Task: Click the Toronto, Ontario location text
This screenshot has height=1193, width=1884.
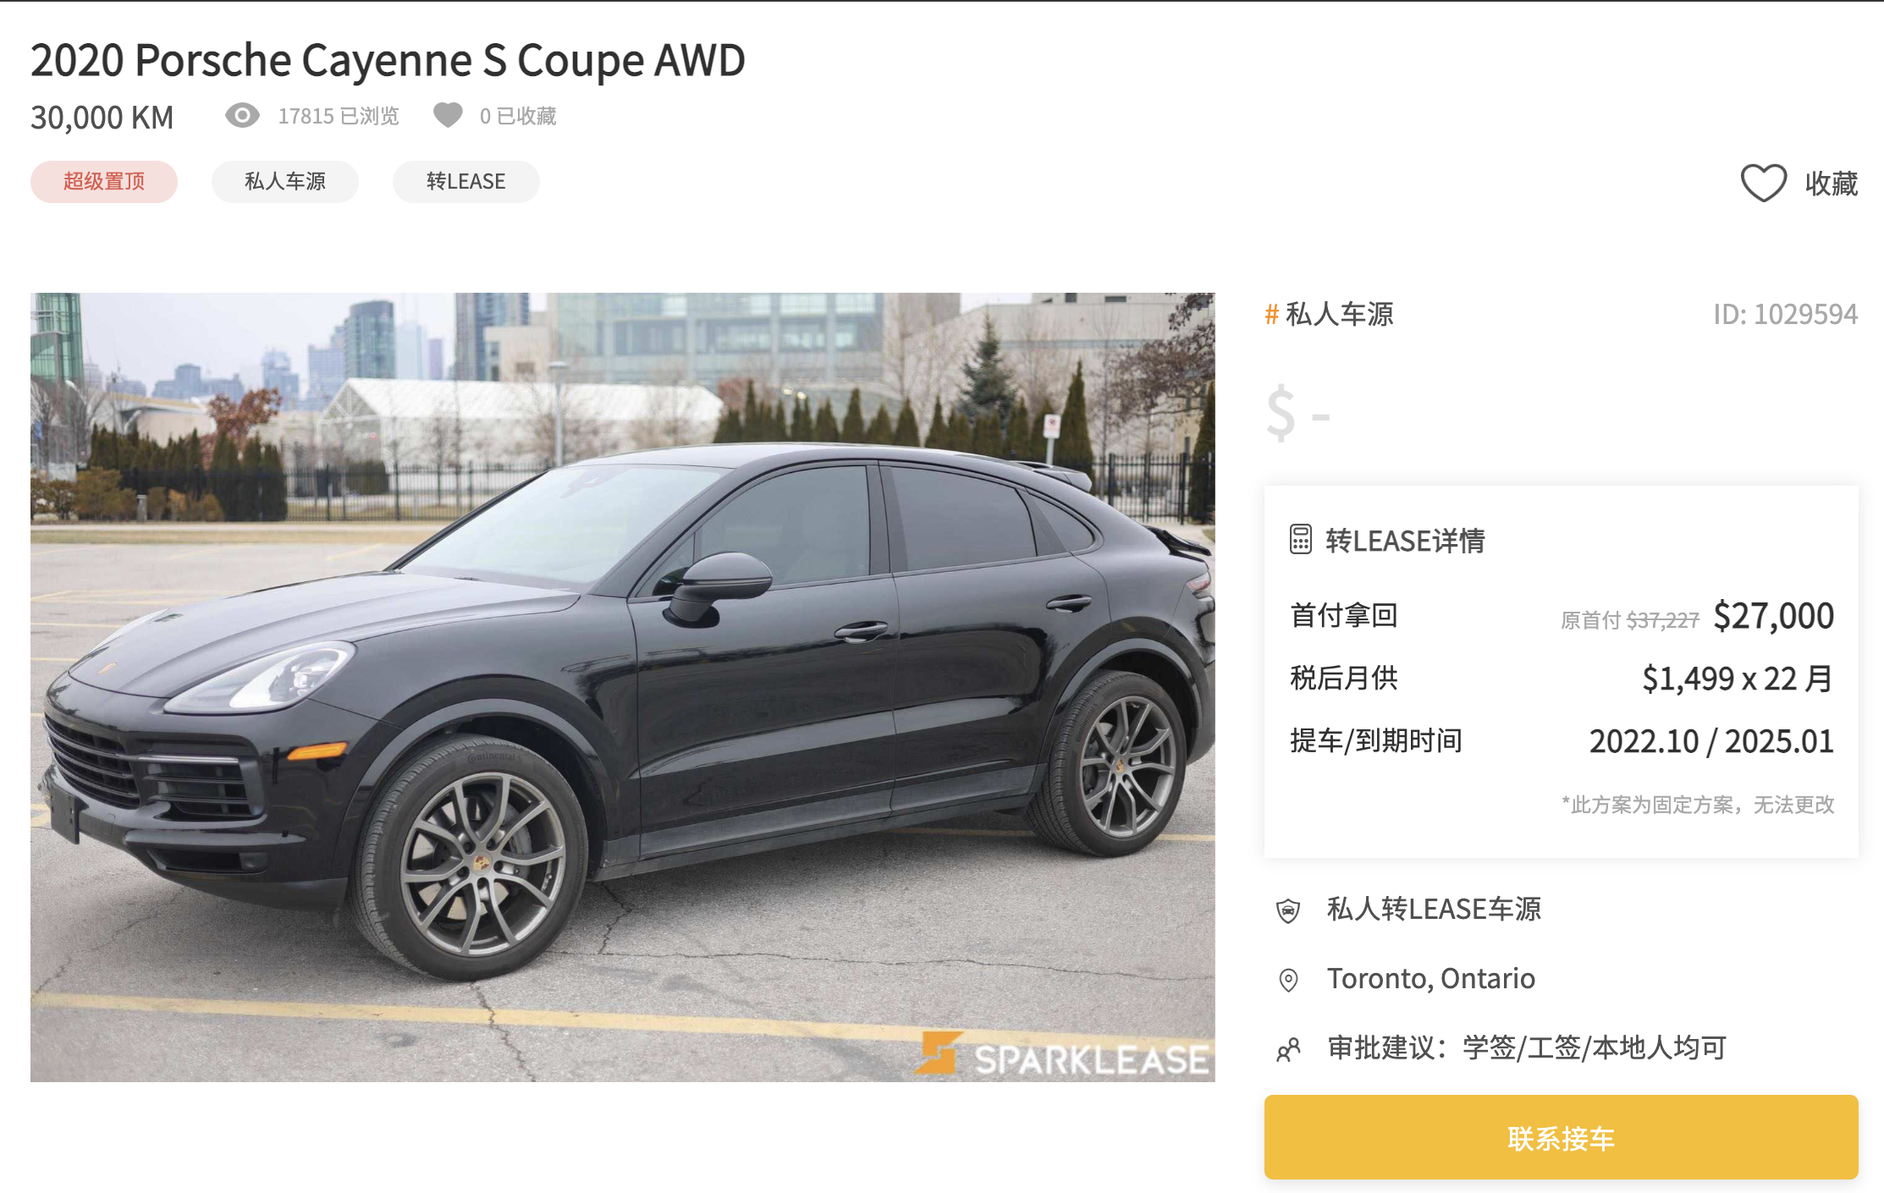Action: tap(1430, 979)
